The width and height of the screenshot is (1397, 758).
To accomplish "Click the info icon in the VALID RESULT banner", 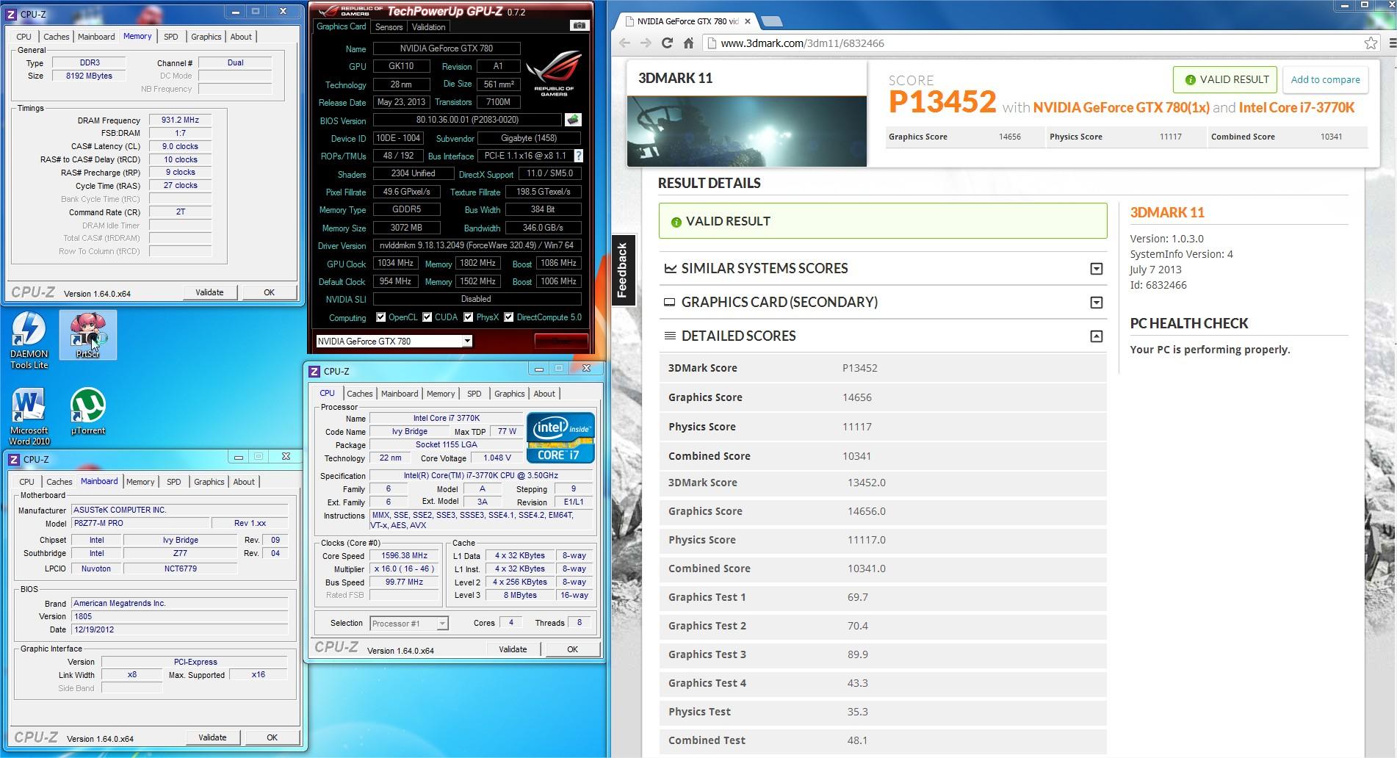I will pyautogui.click(x=676, y=222).
